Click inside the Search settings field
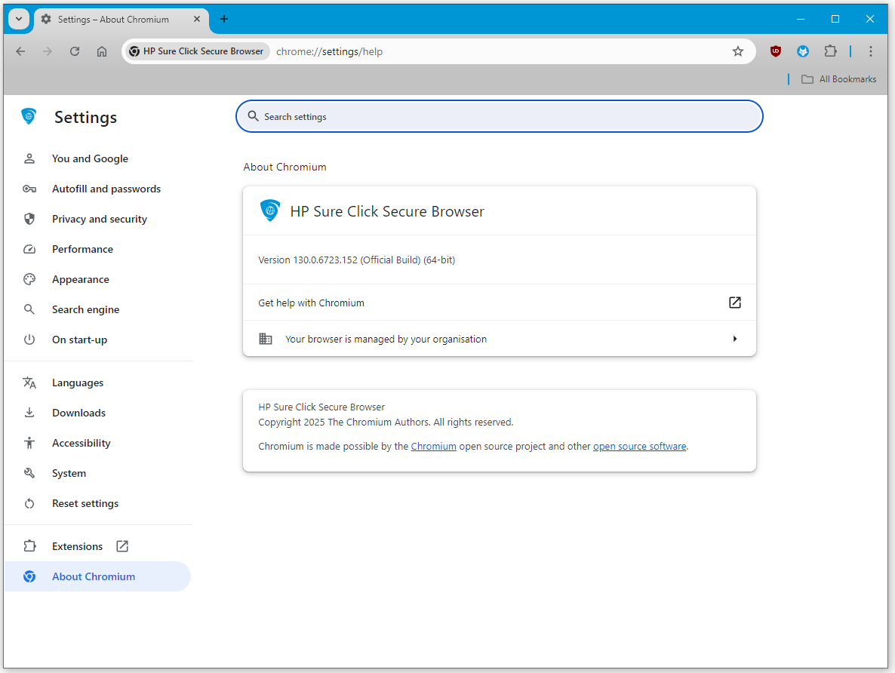 499,116
